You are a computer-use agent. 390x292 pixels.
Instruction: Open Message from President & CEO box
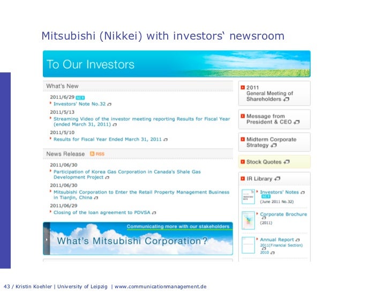click(x=274, y=119)
